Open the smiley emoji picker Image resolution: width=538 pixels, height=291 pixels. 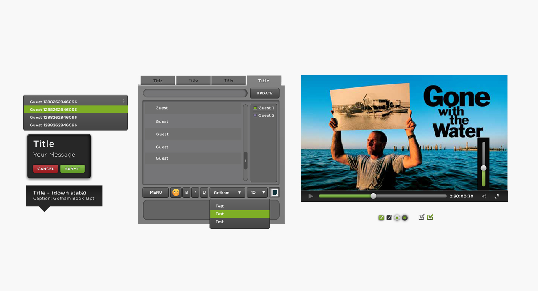pyautogui.click(x=176, y=192)
